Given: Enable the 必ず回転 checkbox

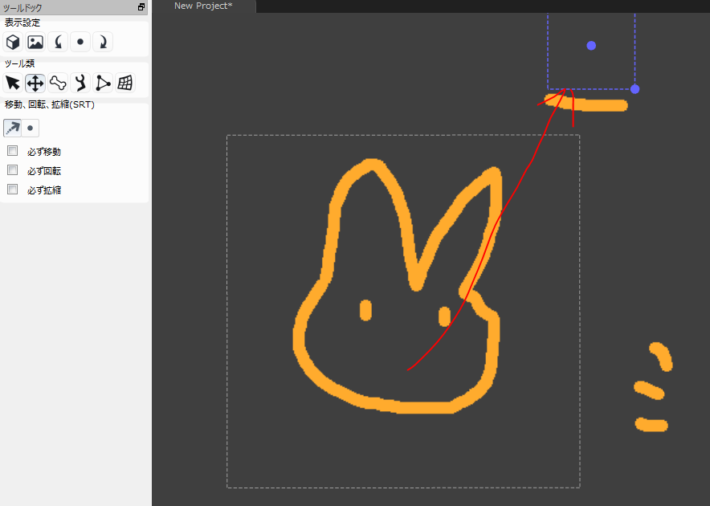Looking at the screenshot, I should [x=13, y=170].
